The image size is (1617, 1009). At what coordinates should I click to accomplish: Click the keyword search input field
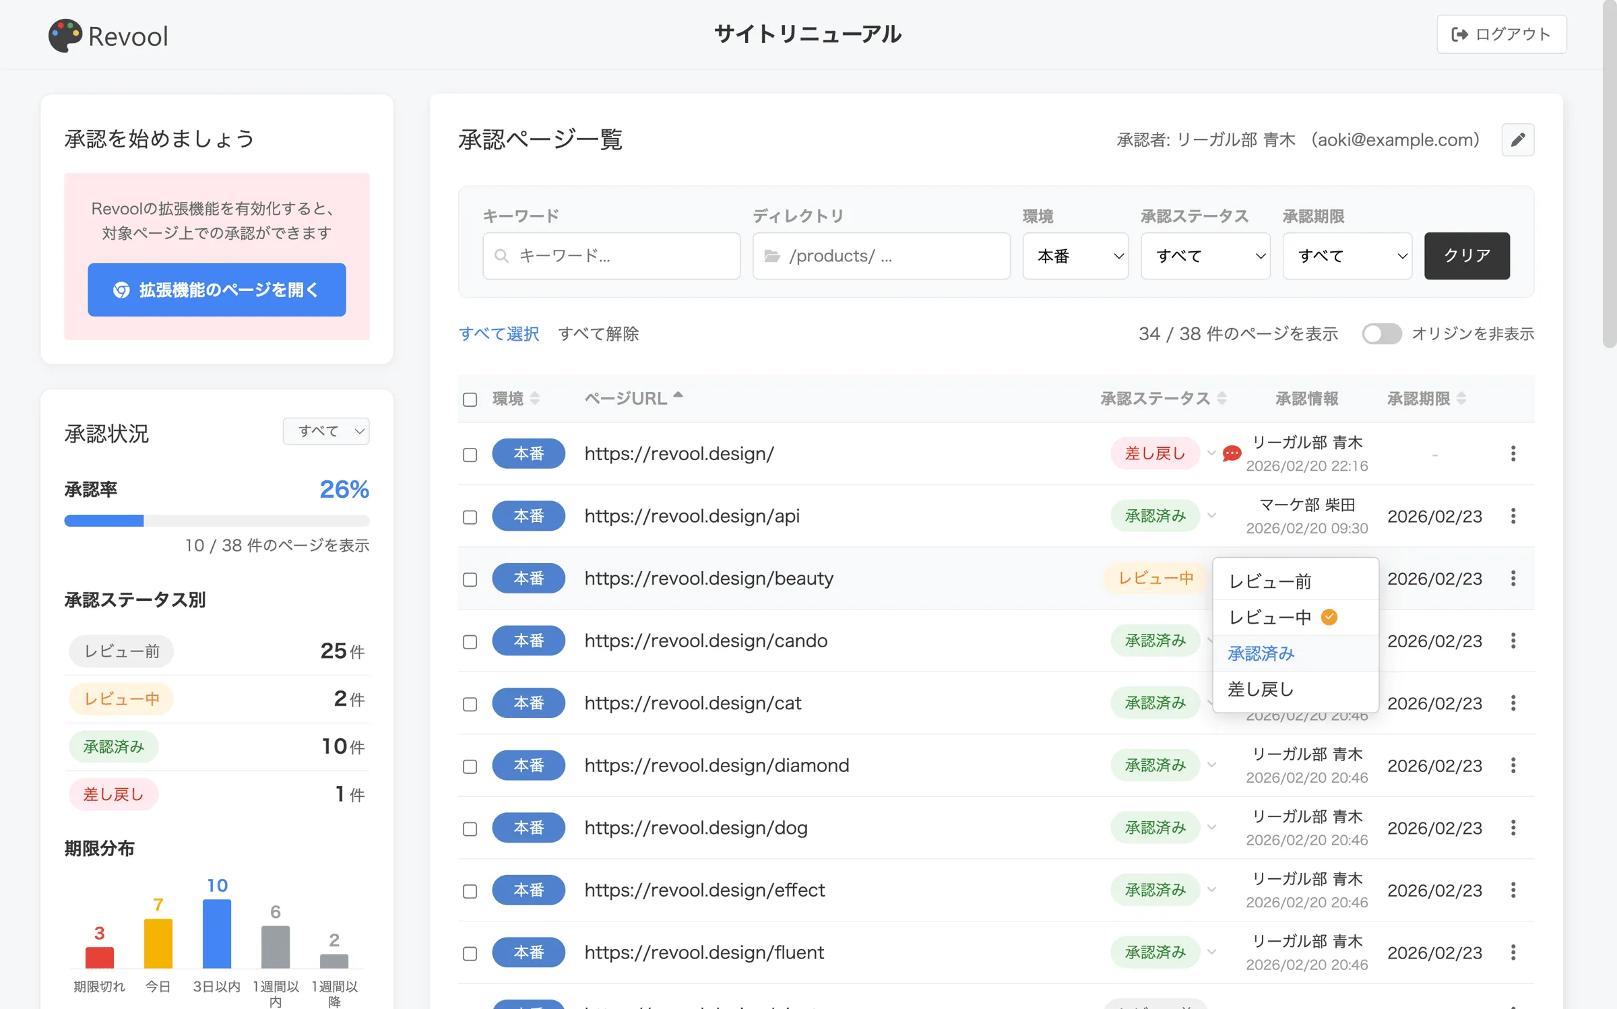pos(612,256)
